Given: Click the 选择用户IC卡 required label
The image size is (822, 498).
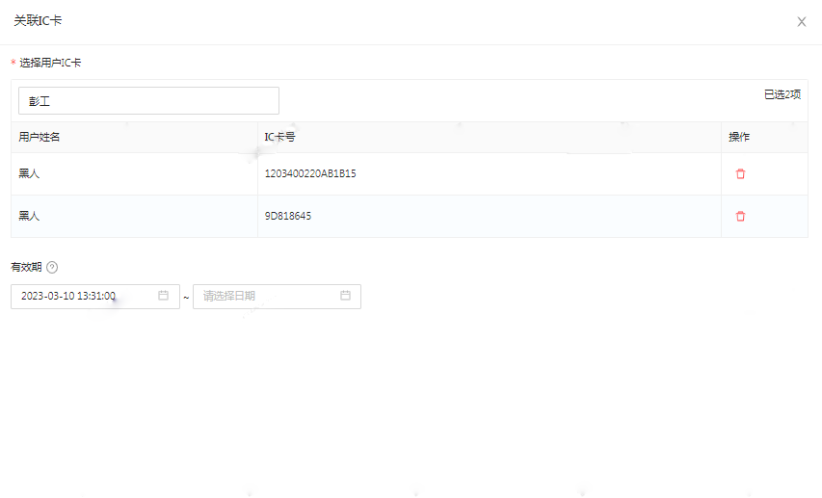Looking at the screenshot, I should pyautogui.click(x=50, y=63).
